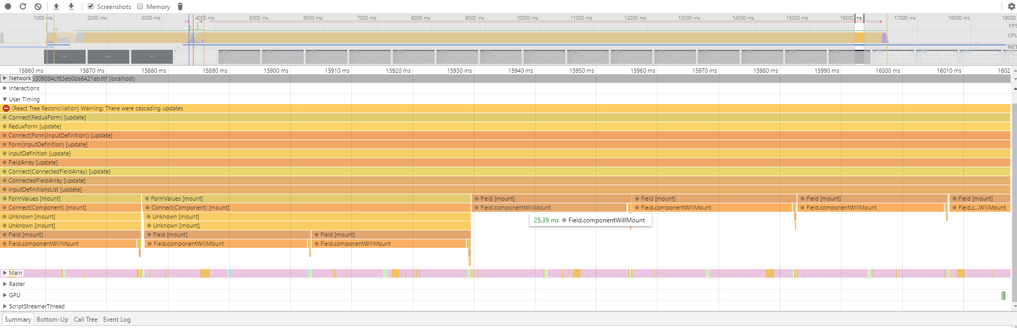
Task: Click the save profile download icon
Action: pyautogui.click(x=71, y=6)
